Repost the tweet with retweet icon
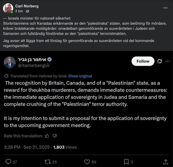Screen dimensions: 173x167 (x=47, y=162)
